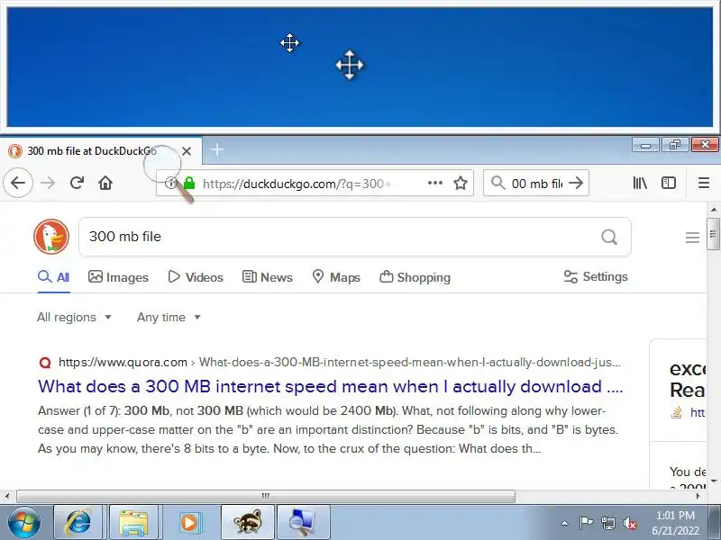Show hidden system tray icons
Screen dimensions: 721x540
tap(565, 523)
